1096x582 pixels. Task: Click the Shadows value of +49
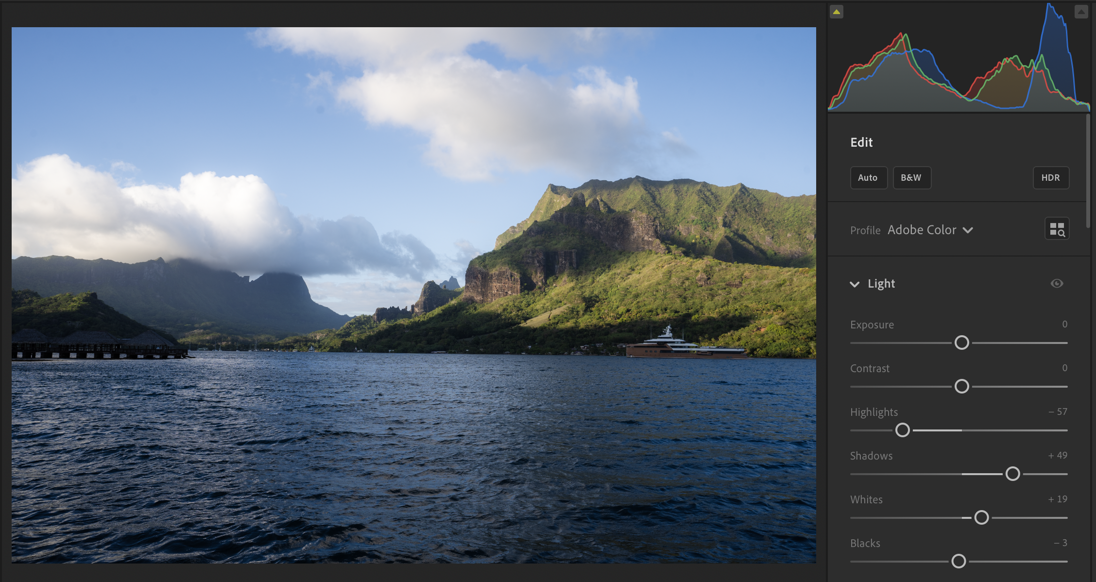pos(1058,456)
